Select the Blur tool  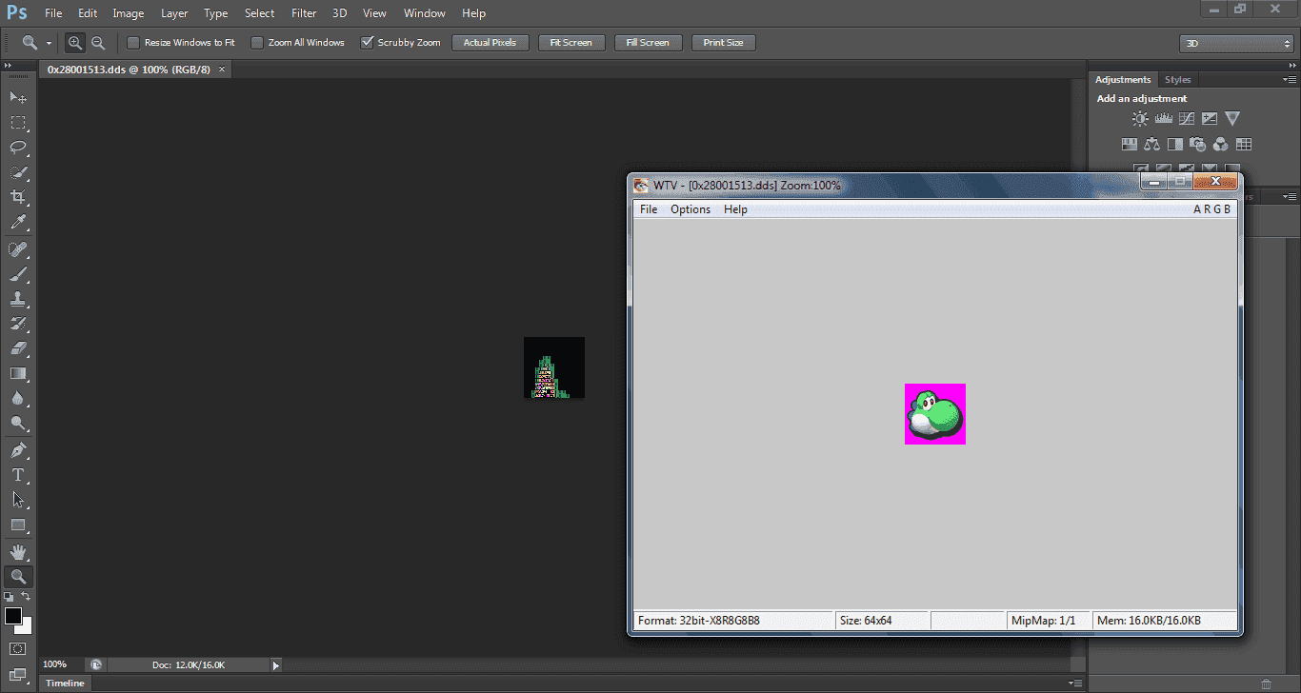pyautogui.click(x=18, y=399)
